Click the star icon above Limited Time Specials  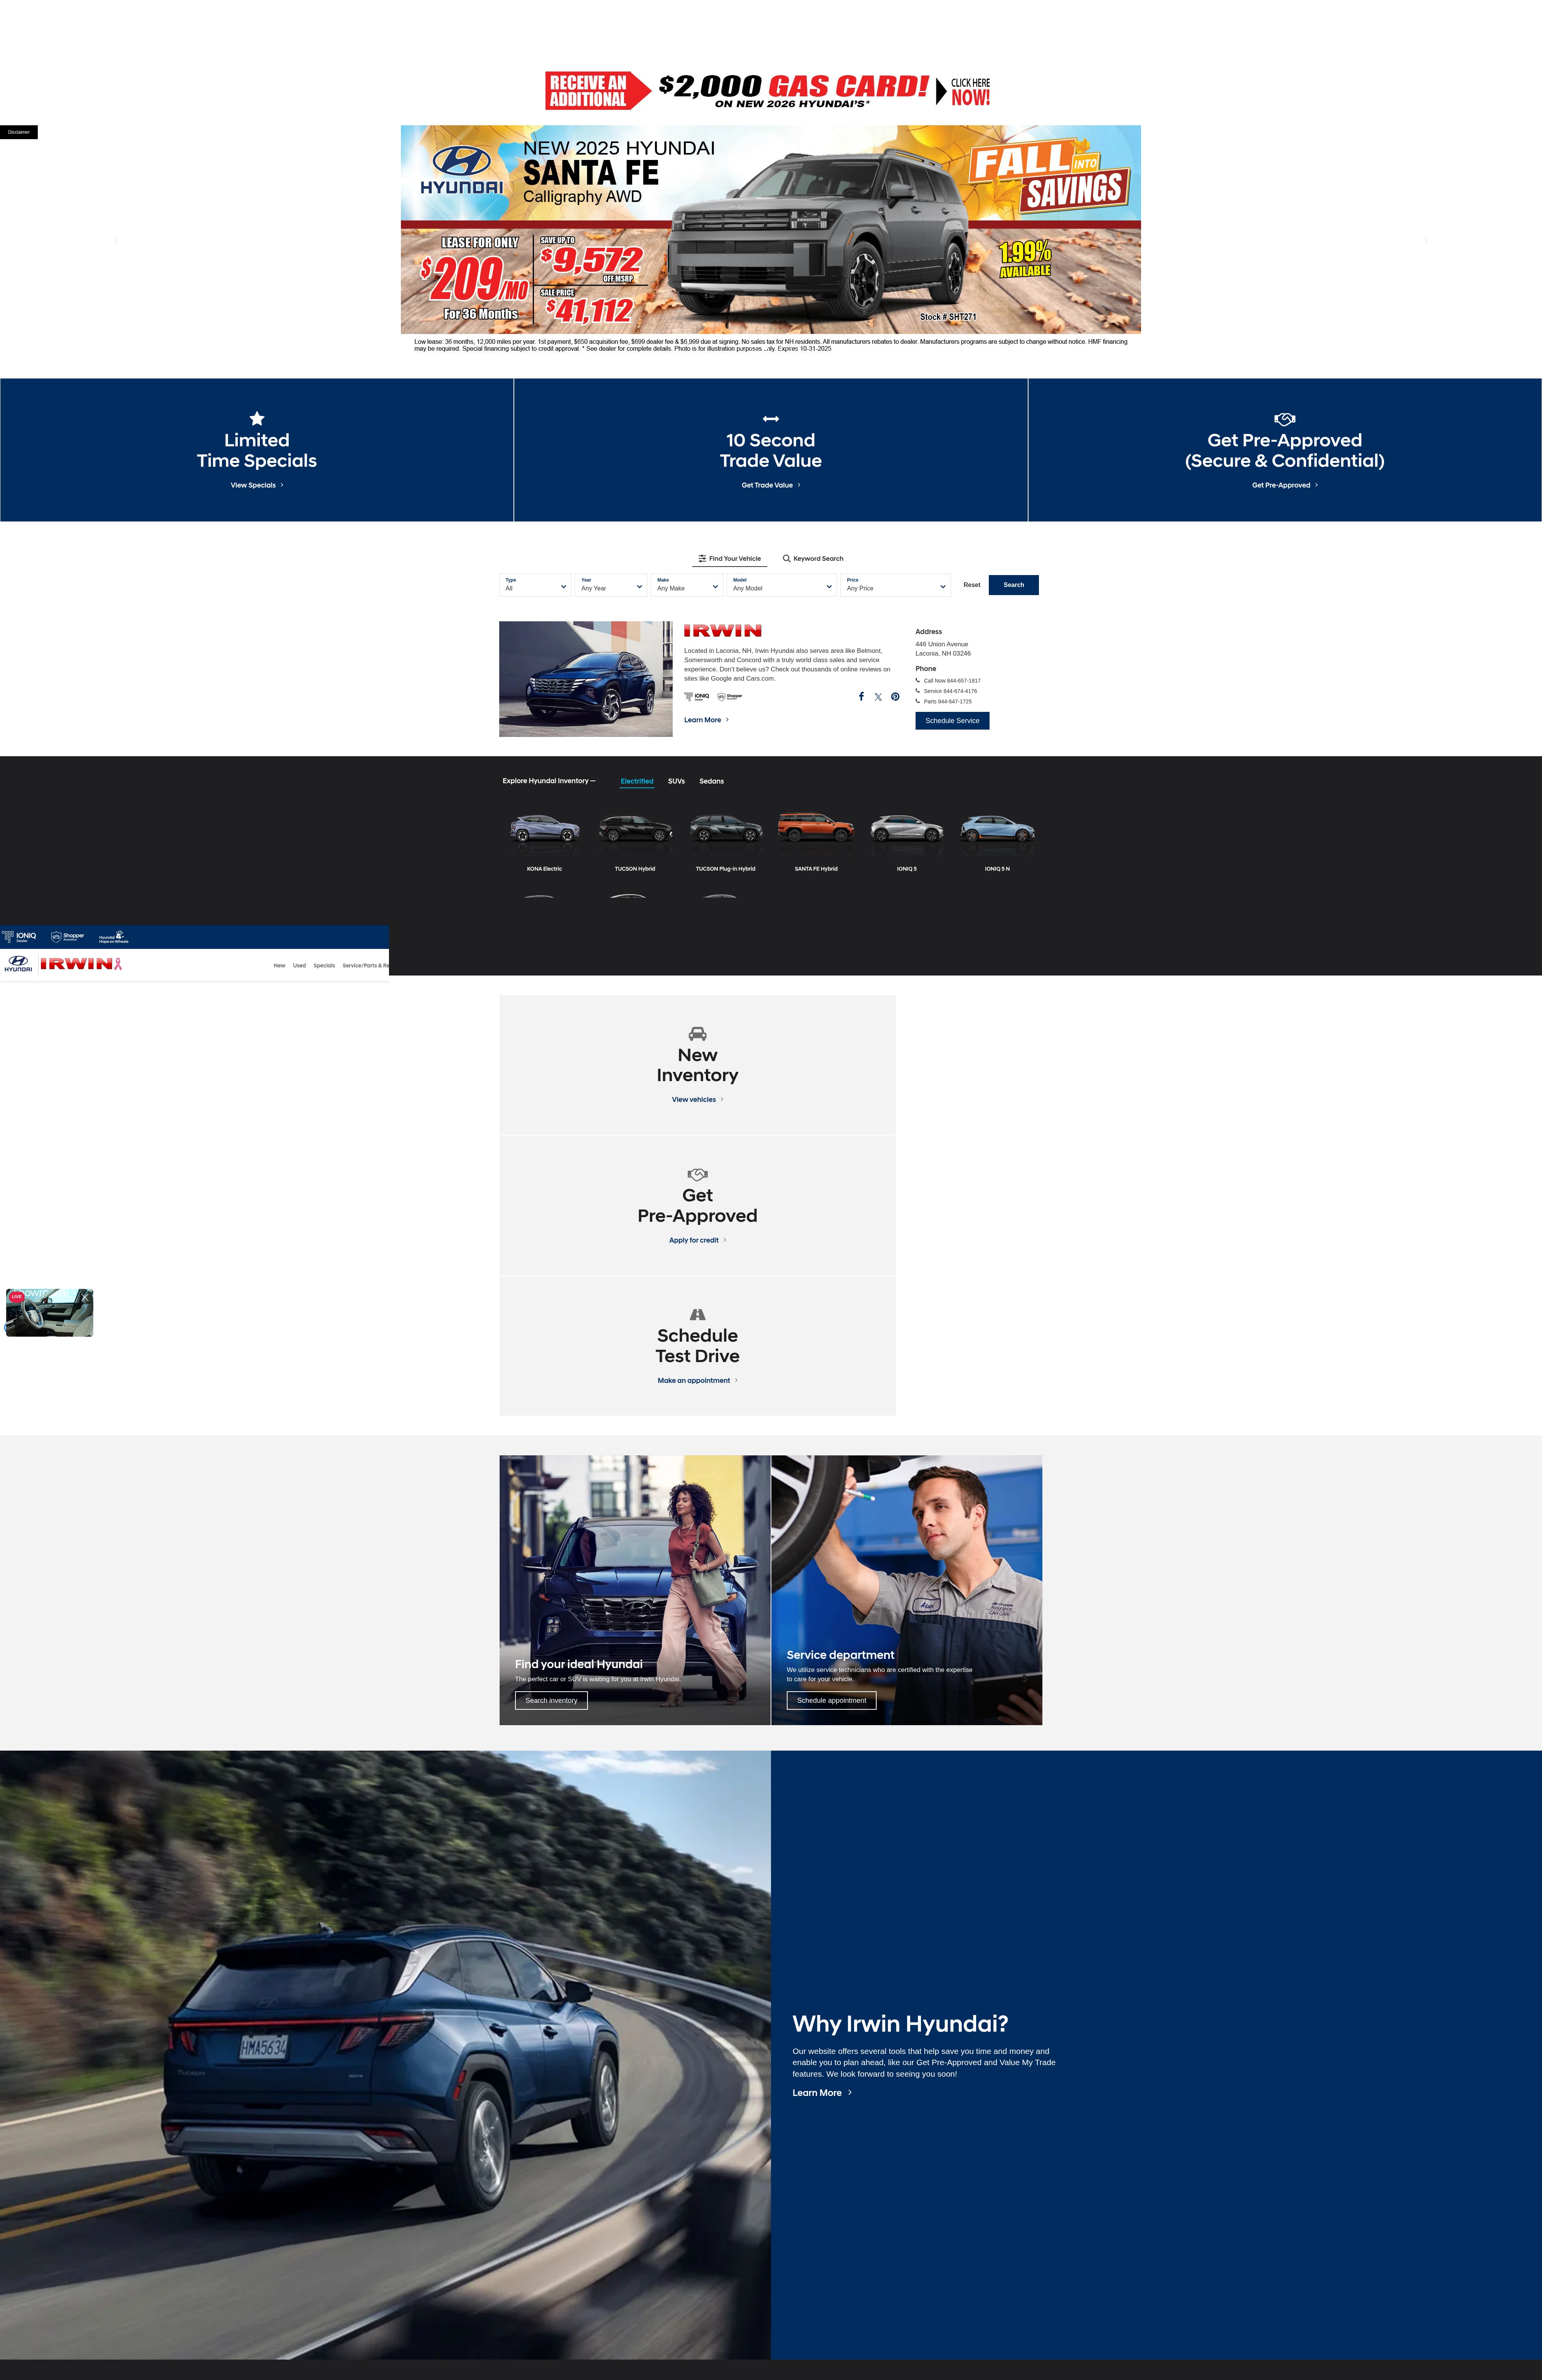(x=257, y=418)
